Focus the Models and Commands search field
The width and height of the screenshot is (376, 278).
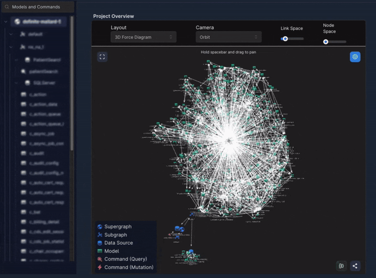coord(38,7)
